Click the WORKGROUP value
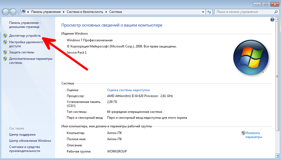Viewport: 281px width, 160px height. click(117, 151)
